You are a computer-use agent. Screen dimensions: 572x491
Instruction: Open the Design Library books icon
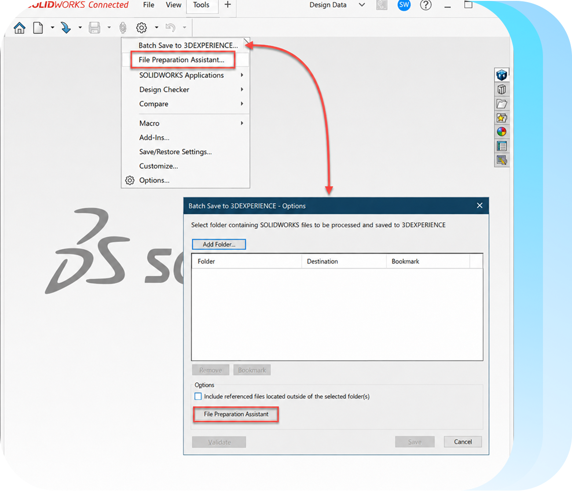(x=502, y=89)
